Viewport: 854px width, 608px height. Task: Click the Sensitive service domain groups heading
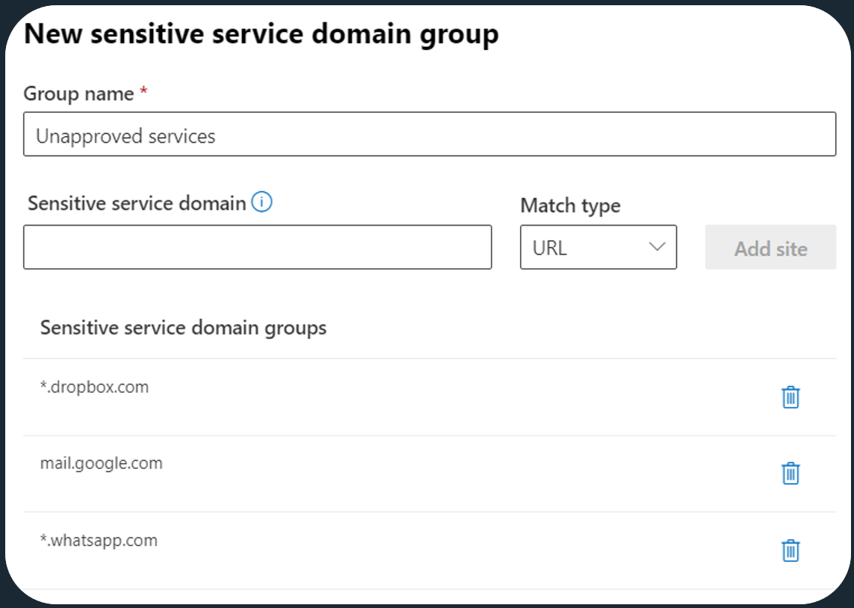[x=183, y=327]
